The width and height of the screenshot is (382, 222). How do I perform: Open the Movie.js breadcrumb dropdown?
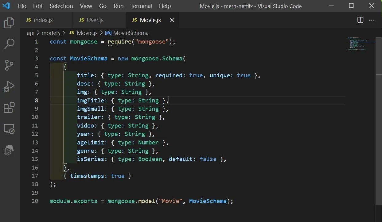(x=87, y=33)
